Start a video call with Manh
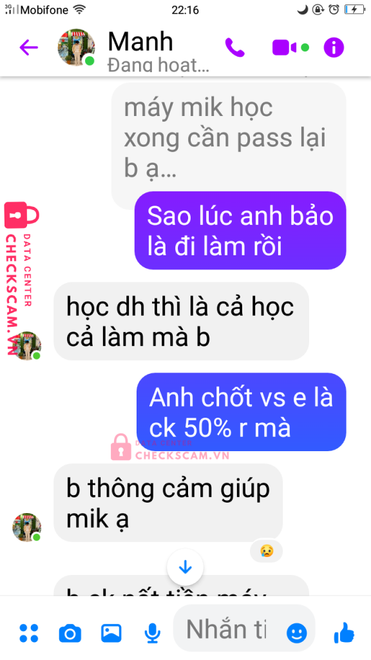This screenshot has height=660, width=371. 284,48
